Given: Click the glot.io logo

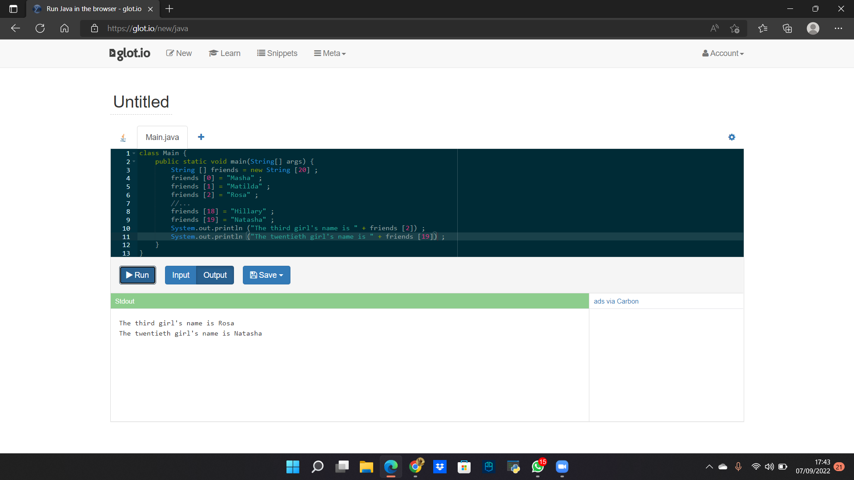Looking at the screenshot, I should pos(129,53).
